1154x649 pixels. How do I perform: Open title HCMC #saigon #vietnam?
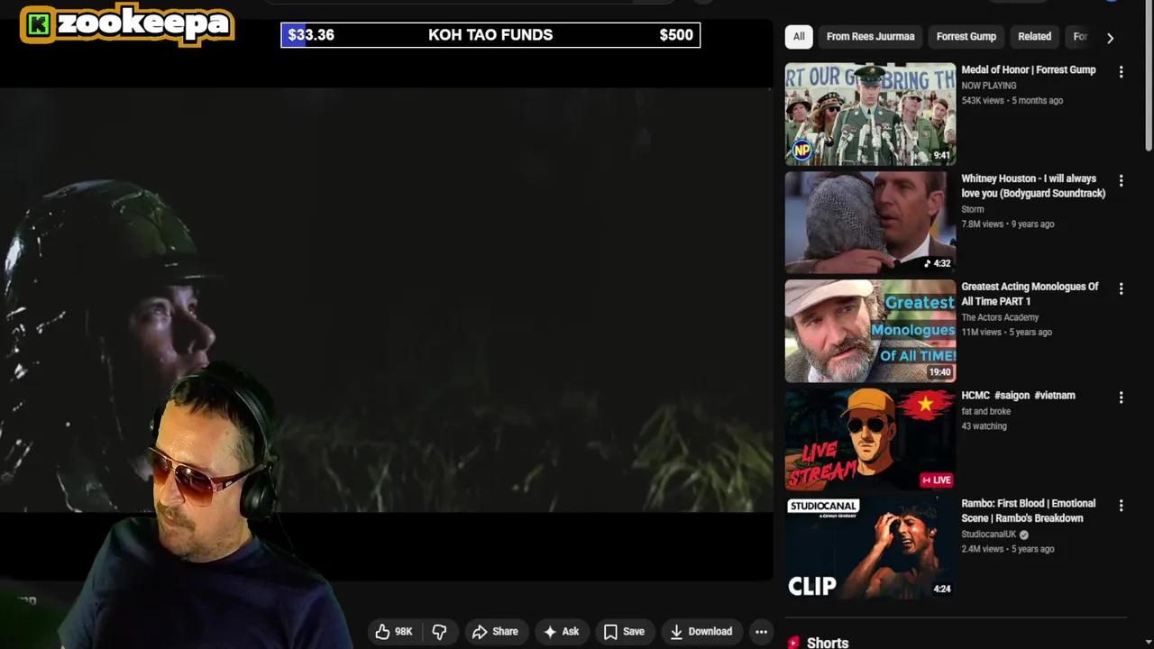[x=1018, y=395]
